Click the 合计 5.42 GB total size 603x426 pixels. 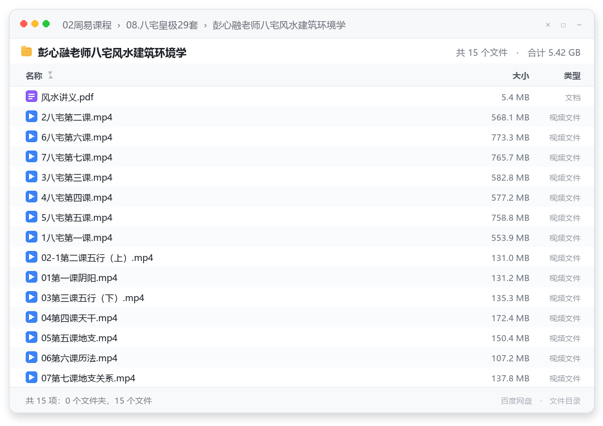(554, 52)
